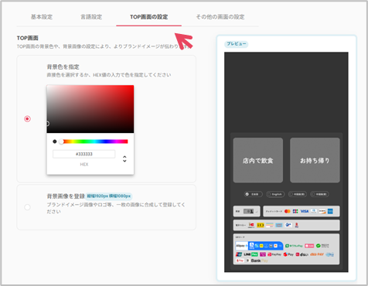
Task: Click the image size hint badge
Action: coord(109,196)
